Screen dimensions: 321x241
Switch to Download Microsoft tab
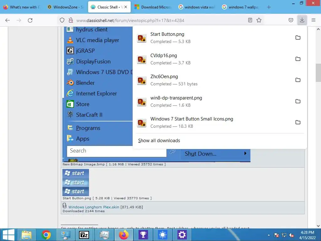pos(153,7)
